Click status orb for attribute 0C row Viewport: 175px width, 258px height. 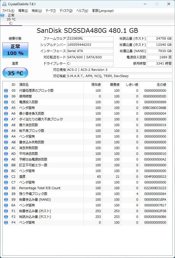pyautogui.click(x=6, y=102)
